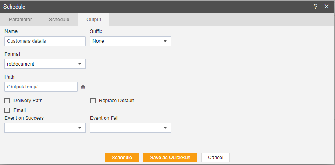Go to the Schedule tab
Viewport: 335px width, 165px height.
(x=59, y=20)
